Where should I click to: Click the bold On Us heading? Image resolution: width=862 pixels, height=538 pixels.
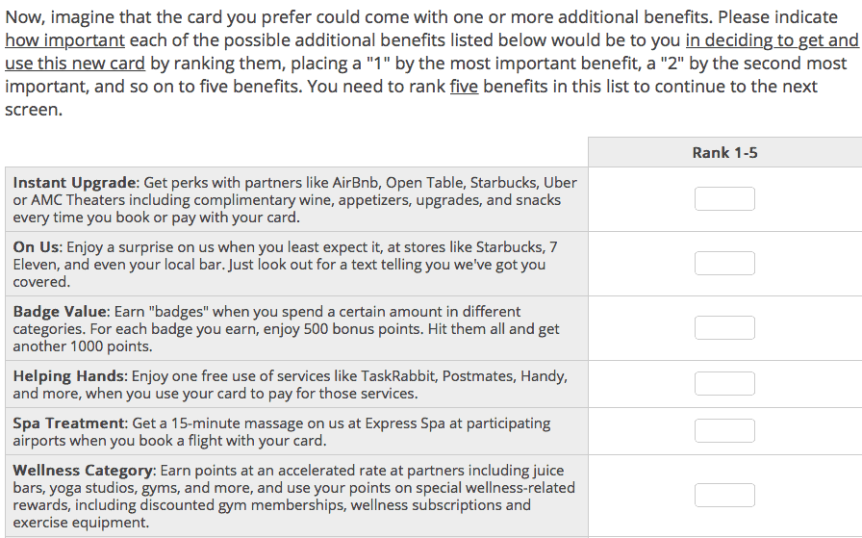pos(36,247)
